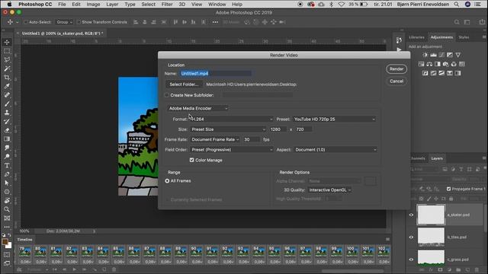This screenshot has width=488, height=274.
Task: Select the Healing Brush tool
Action: point(7,94)
